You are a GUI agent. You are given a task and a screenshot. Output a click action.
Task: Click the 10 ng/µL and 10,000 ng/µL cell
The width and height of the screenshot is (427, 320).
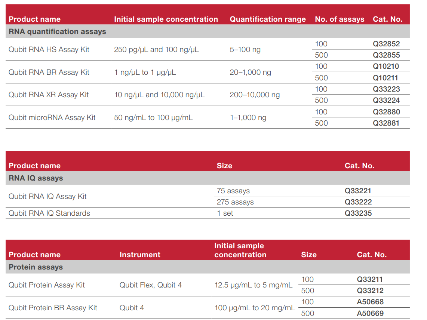[159, 95]
